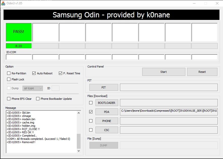Click the first ID:COM port box
Viewport: 223px width, 159px height.
[19, 57]
